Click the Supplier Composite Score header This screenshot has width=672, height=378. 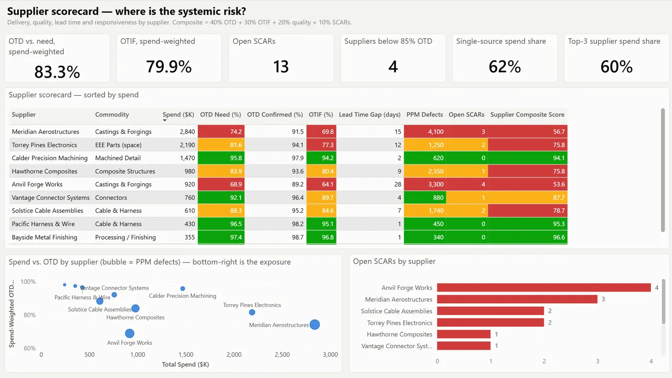pos(527,115)
